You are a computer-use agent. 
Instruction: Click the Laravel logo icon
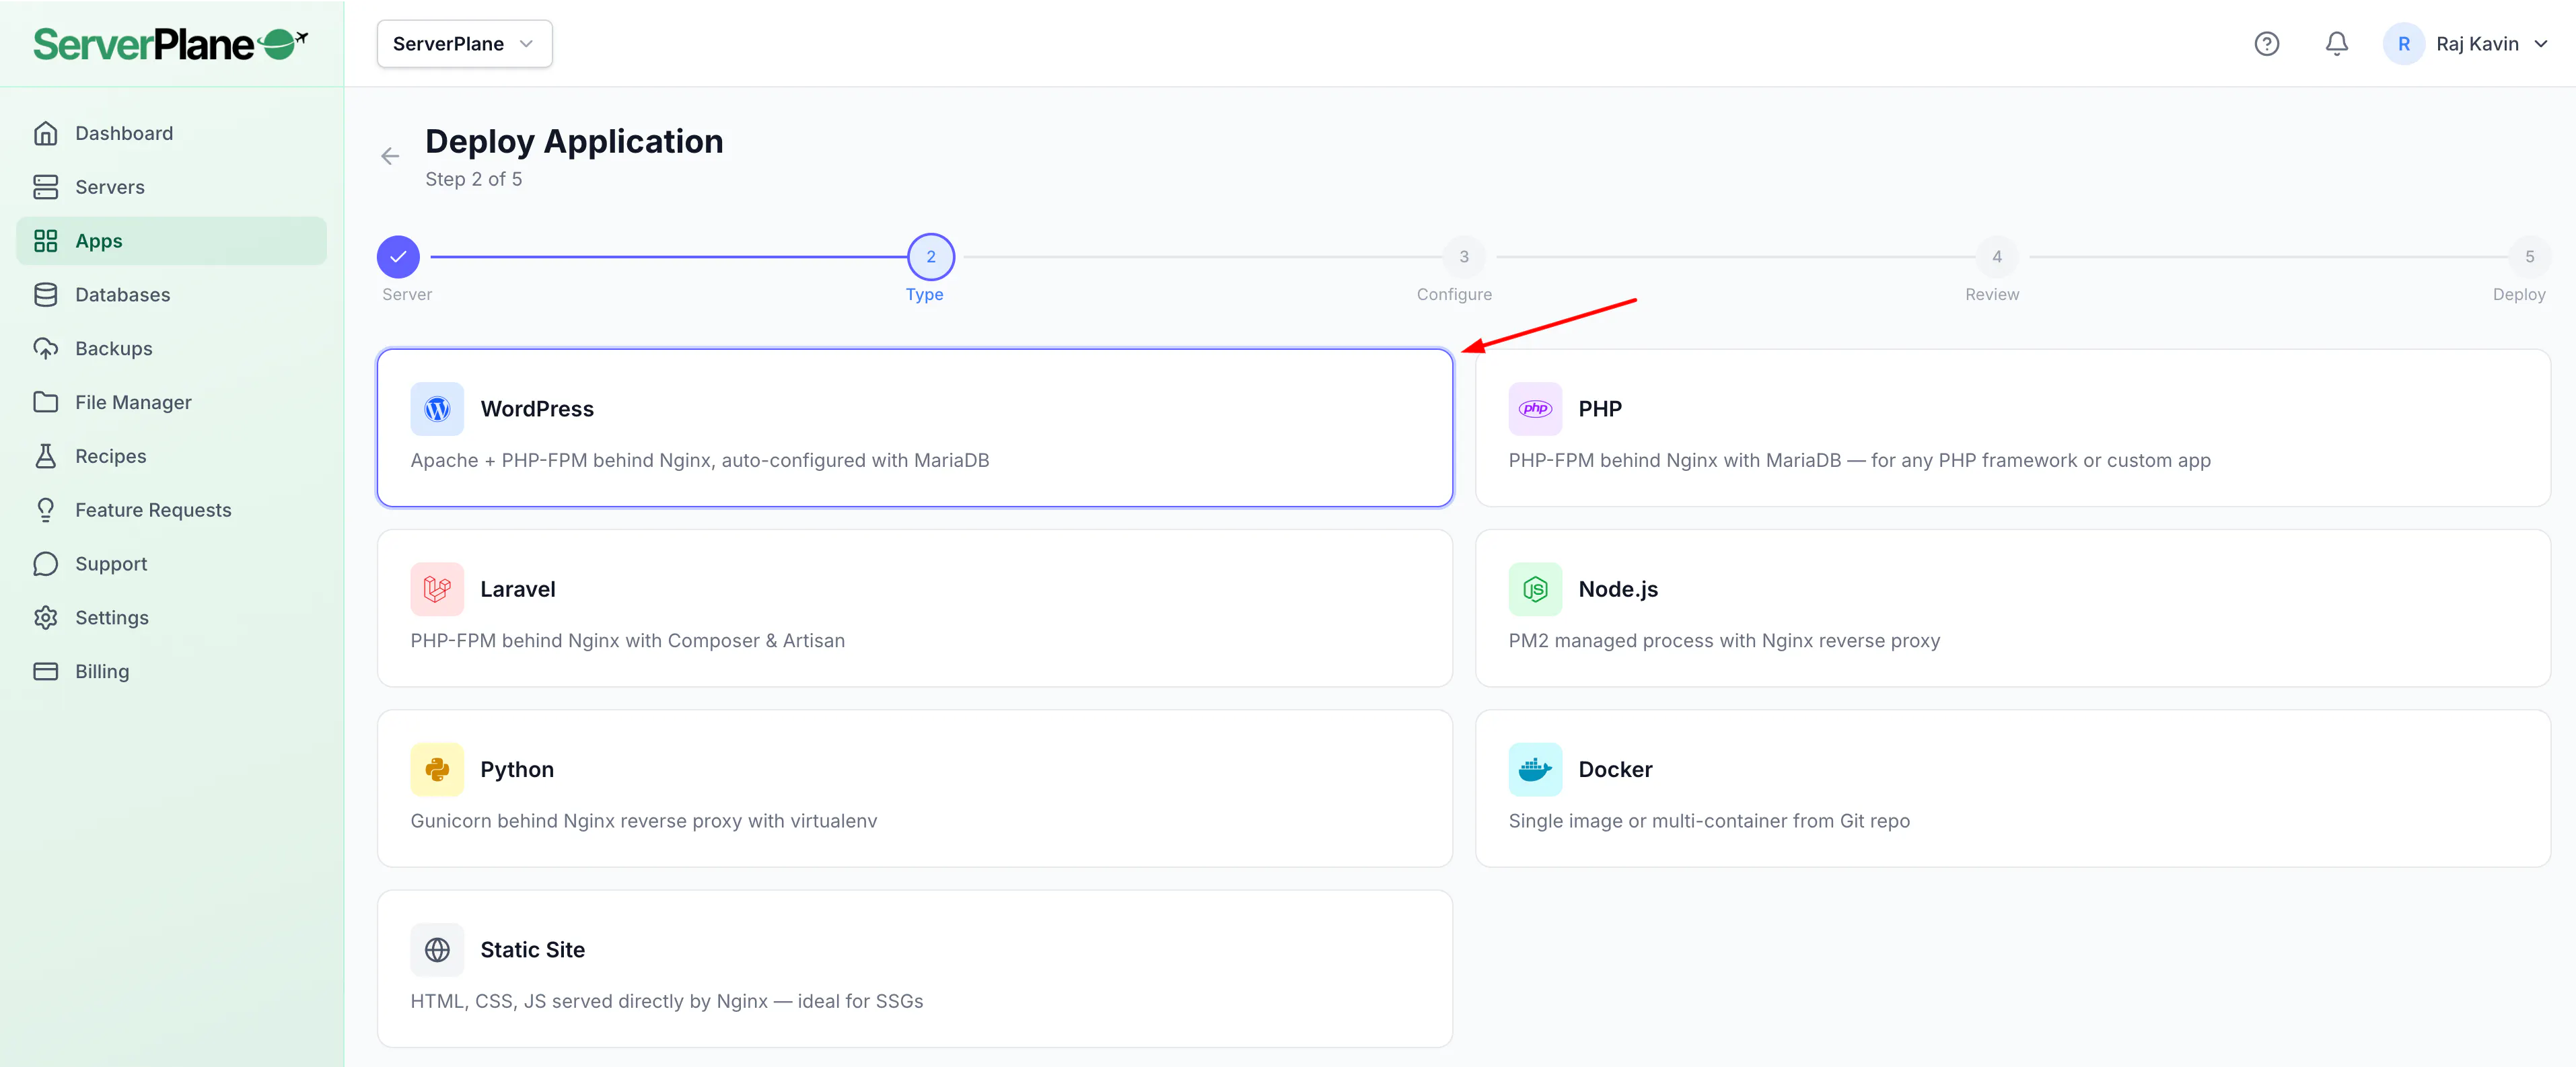pos(437,589)
